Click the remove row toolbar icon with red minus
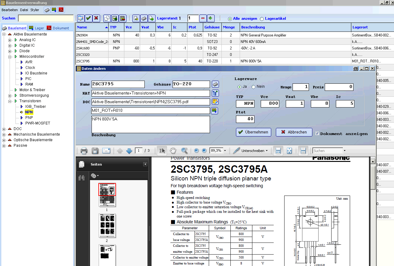 pos(122,18)
